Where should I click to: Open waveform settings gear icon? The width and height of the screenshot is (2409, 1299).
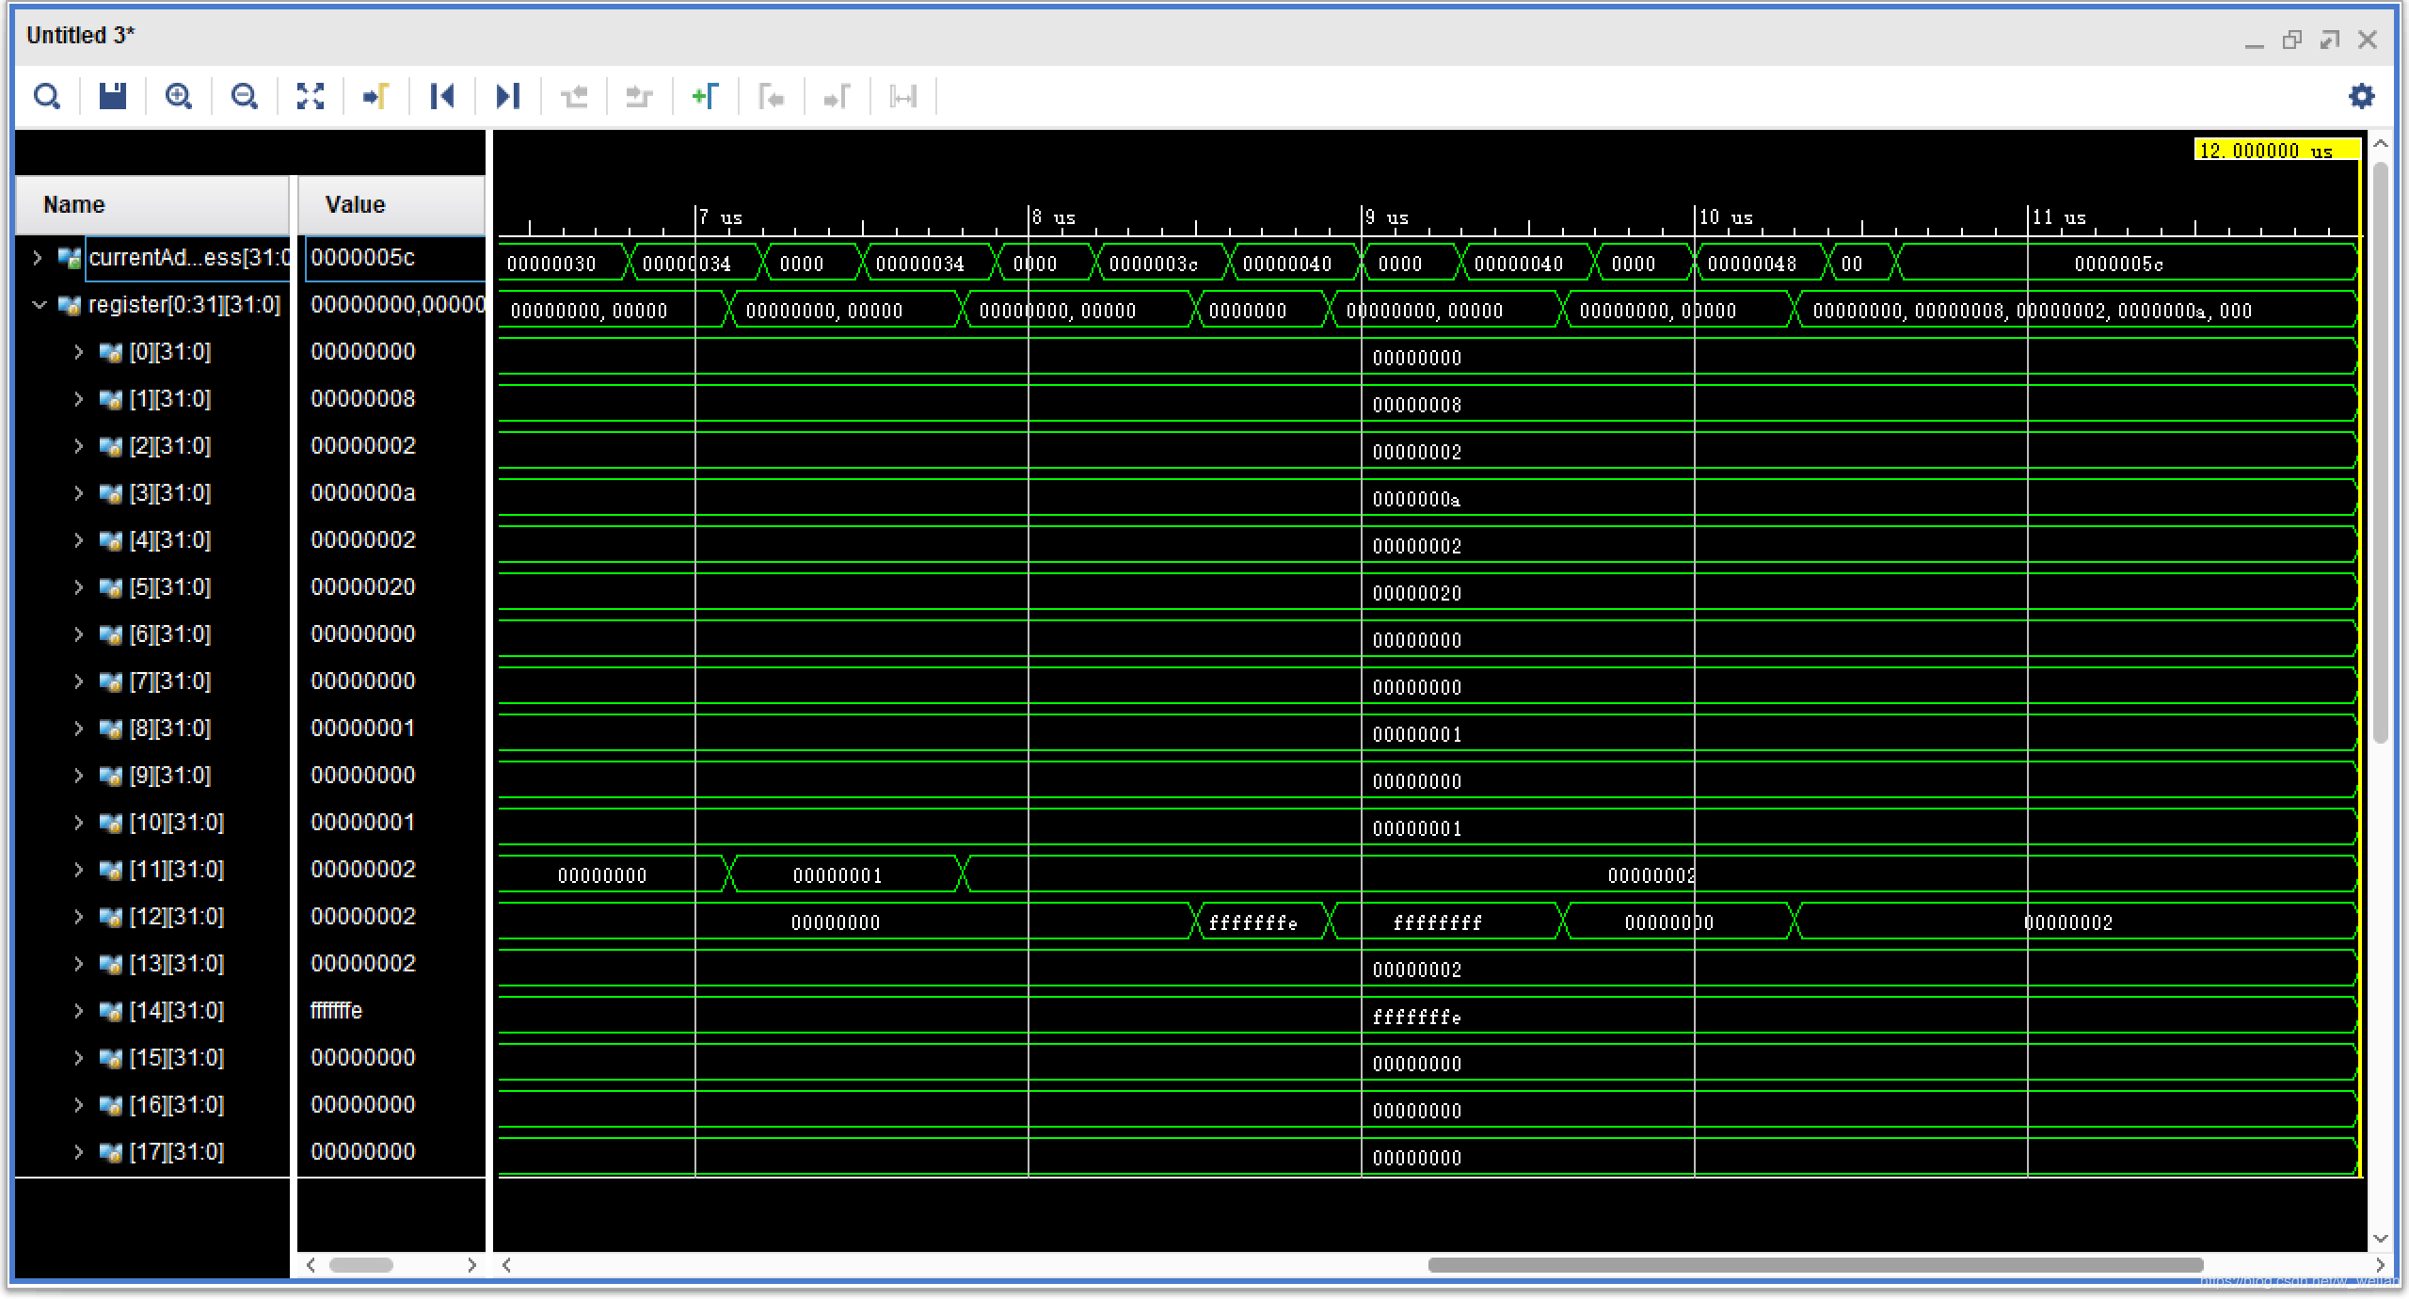[2361, 96]
